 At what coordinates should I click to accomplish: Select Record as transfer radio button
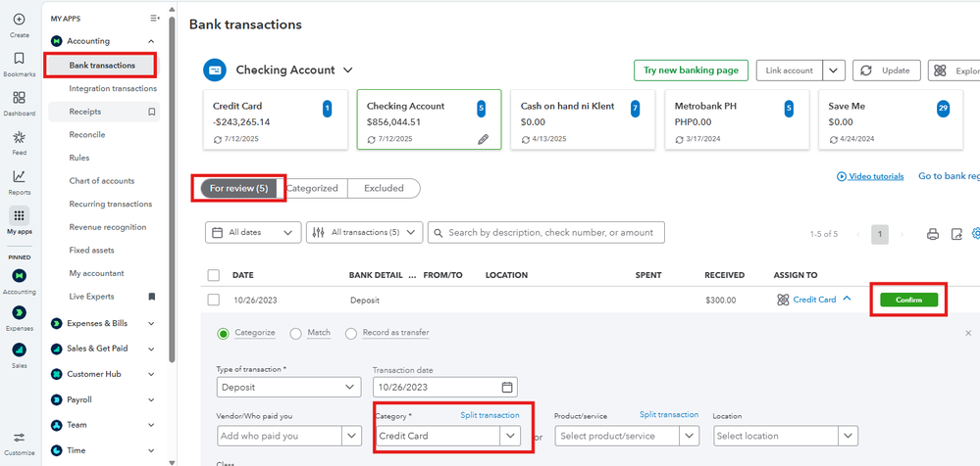(x=351, y=333)
